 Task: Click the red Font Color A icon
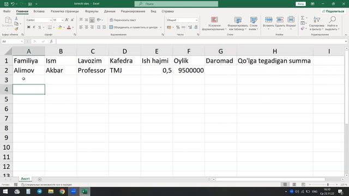[69, 27]
